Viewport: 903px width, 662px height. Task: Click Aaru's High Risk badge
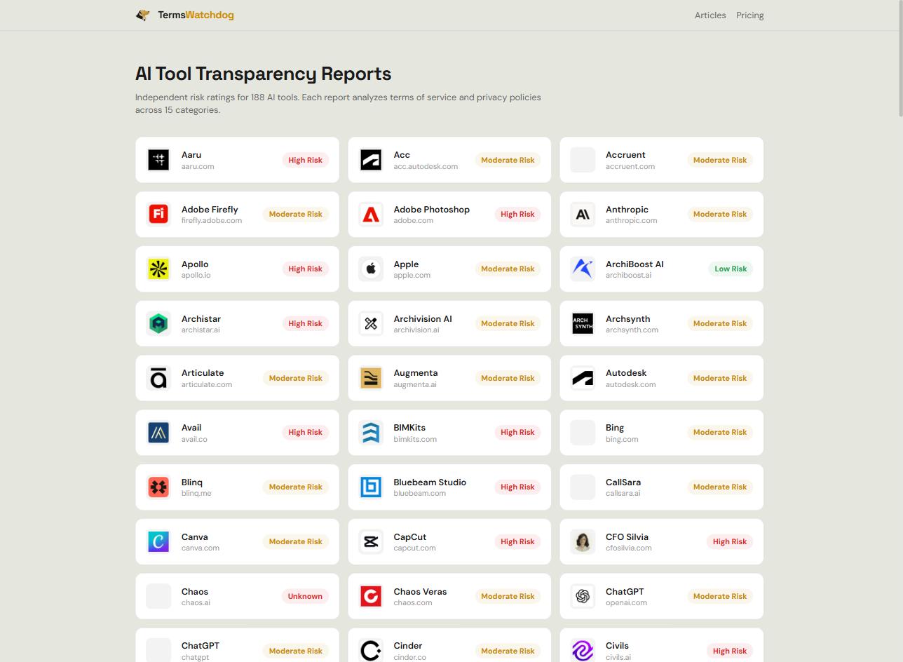click(306, 160)
